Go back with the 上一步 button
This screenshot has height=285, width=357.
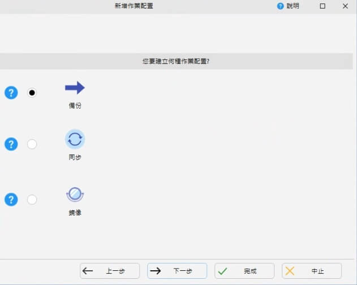110,271
